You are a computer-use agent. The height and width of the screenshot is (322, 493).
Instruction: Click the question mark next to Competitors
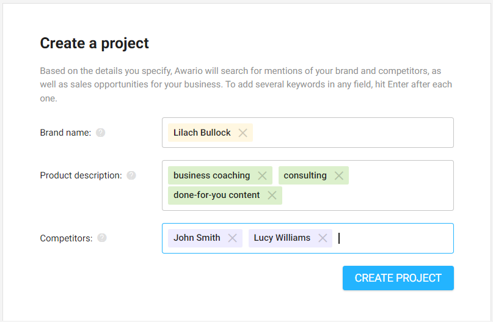(102, 238)
